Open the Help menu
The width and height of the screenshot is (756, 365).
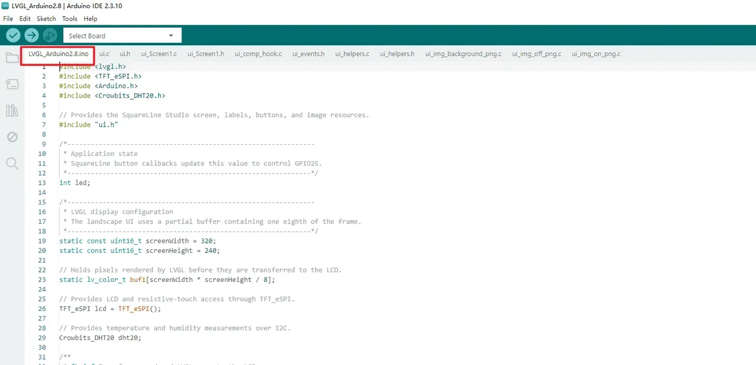(91, 19)
